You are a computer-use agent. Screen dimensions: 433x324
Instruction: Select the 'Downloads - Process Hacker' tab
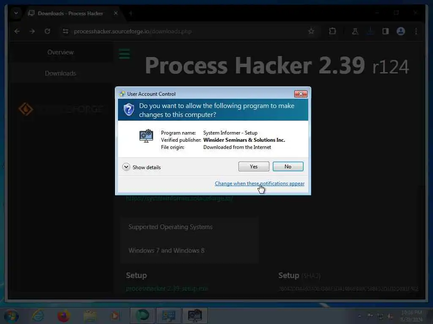[71, 13]
